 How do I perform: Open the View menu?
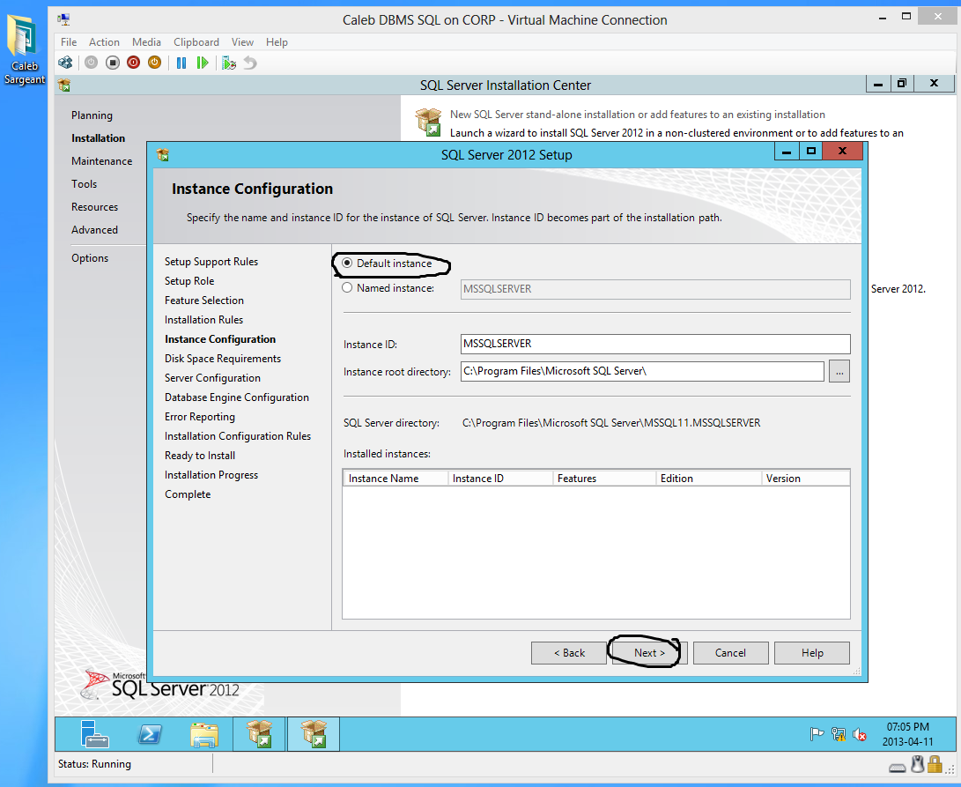(x=242, y=41)
